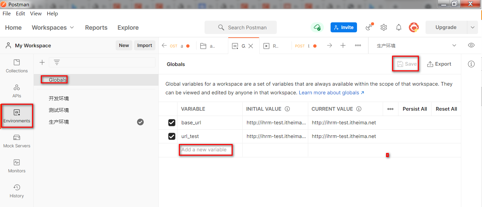Click the sidebar filter input field

pos(102,62)
